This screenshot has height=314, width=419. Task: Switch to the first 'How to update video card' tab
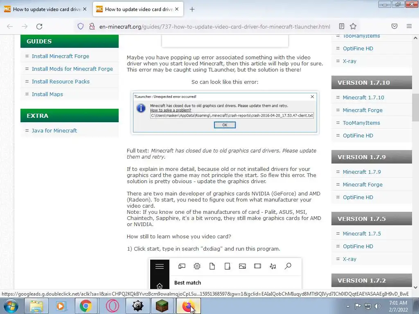(x=45, y=9)
